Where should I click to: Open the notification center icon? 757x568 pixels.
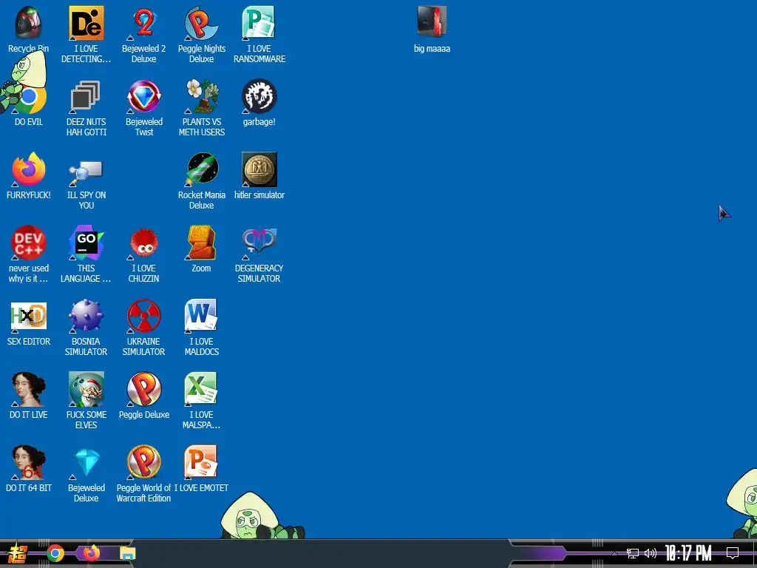(733, 552)
